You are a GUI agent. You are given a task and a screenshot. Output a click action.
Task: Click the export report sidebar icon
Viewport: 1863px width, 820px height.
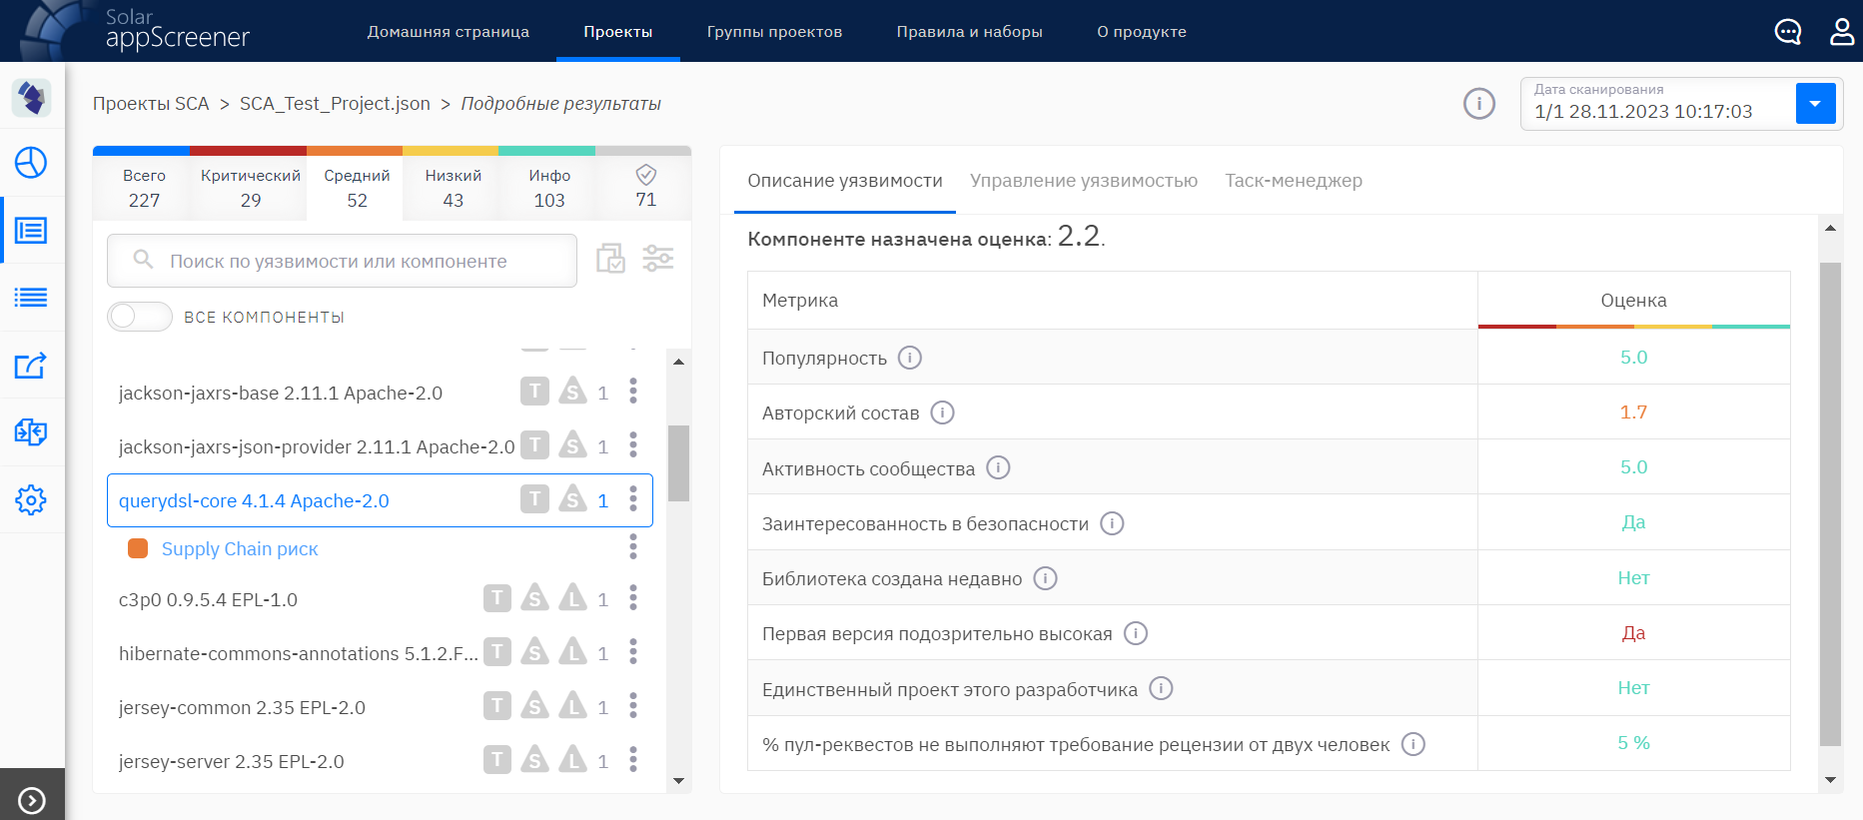point(31,366)
